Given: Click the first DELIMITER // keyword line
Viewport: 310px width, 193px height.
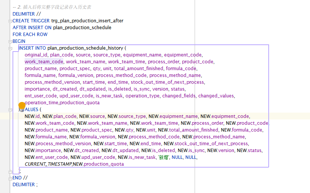Looking at the screenshot, I should click(x=27, y=14).
